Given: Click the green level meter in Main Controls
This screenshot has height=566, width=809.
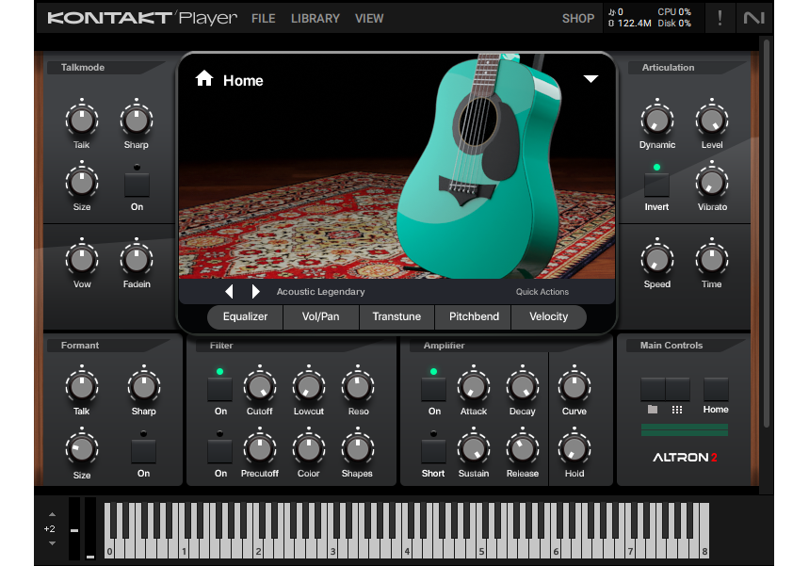Looking at the screenshot, I should coord(684,429).
